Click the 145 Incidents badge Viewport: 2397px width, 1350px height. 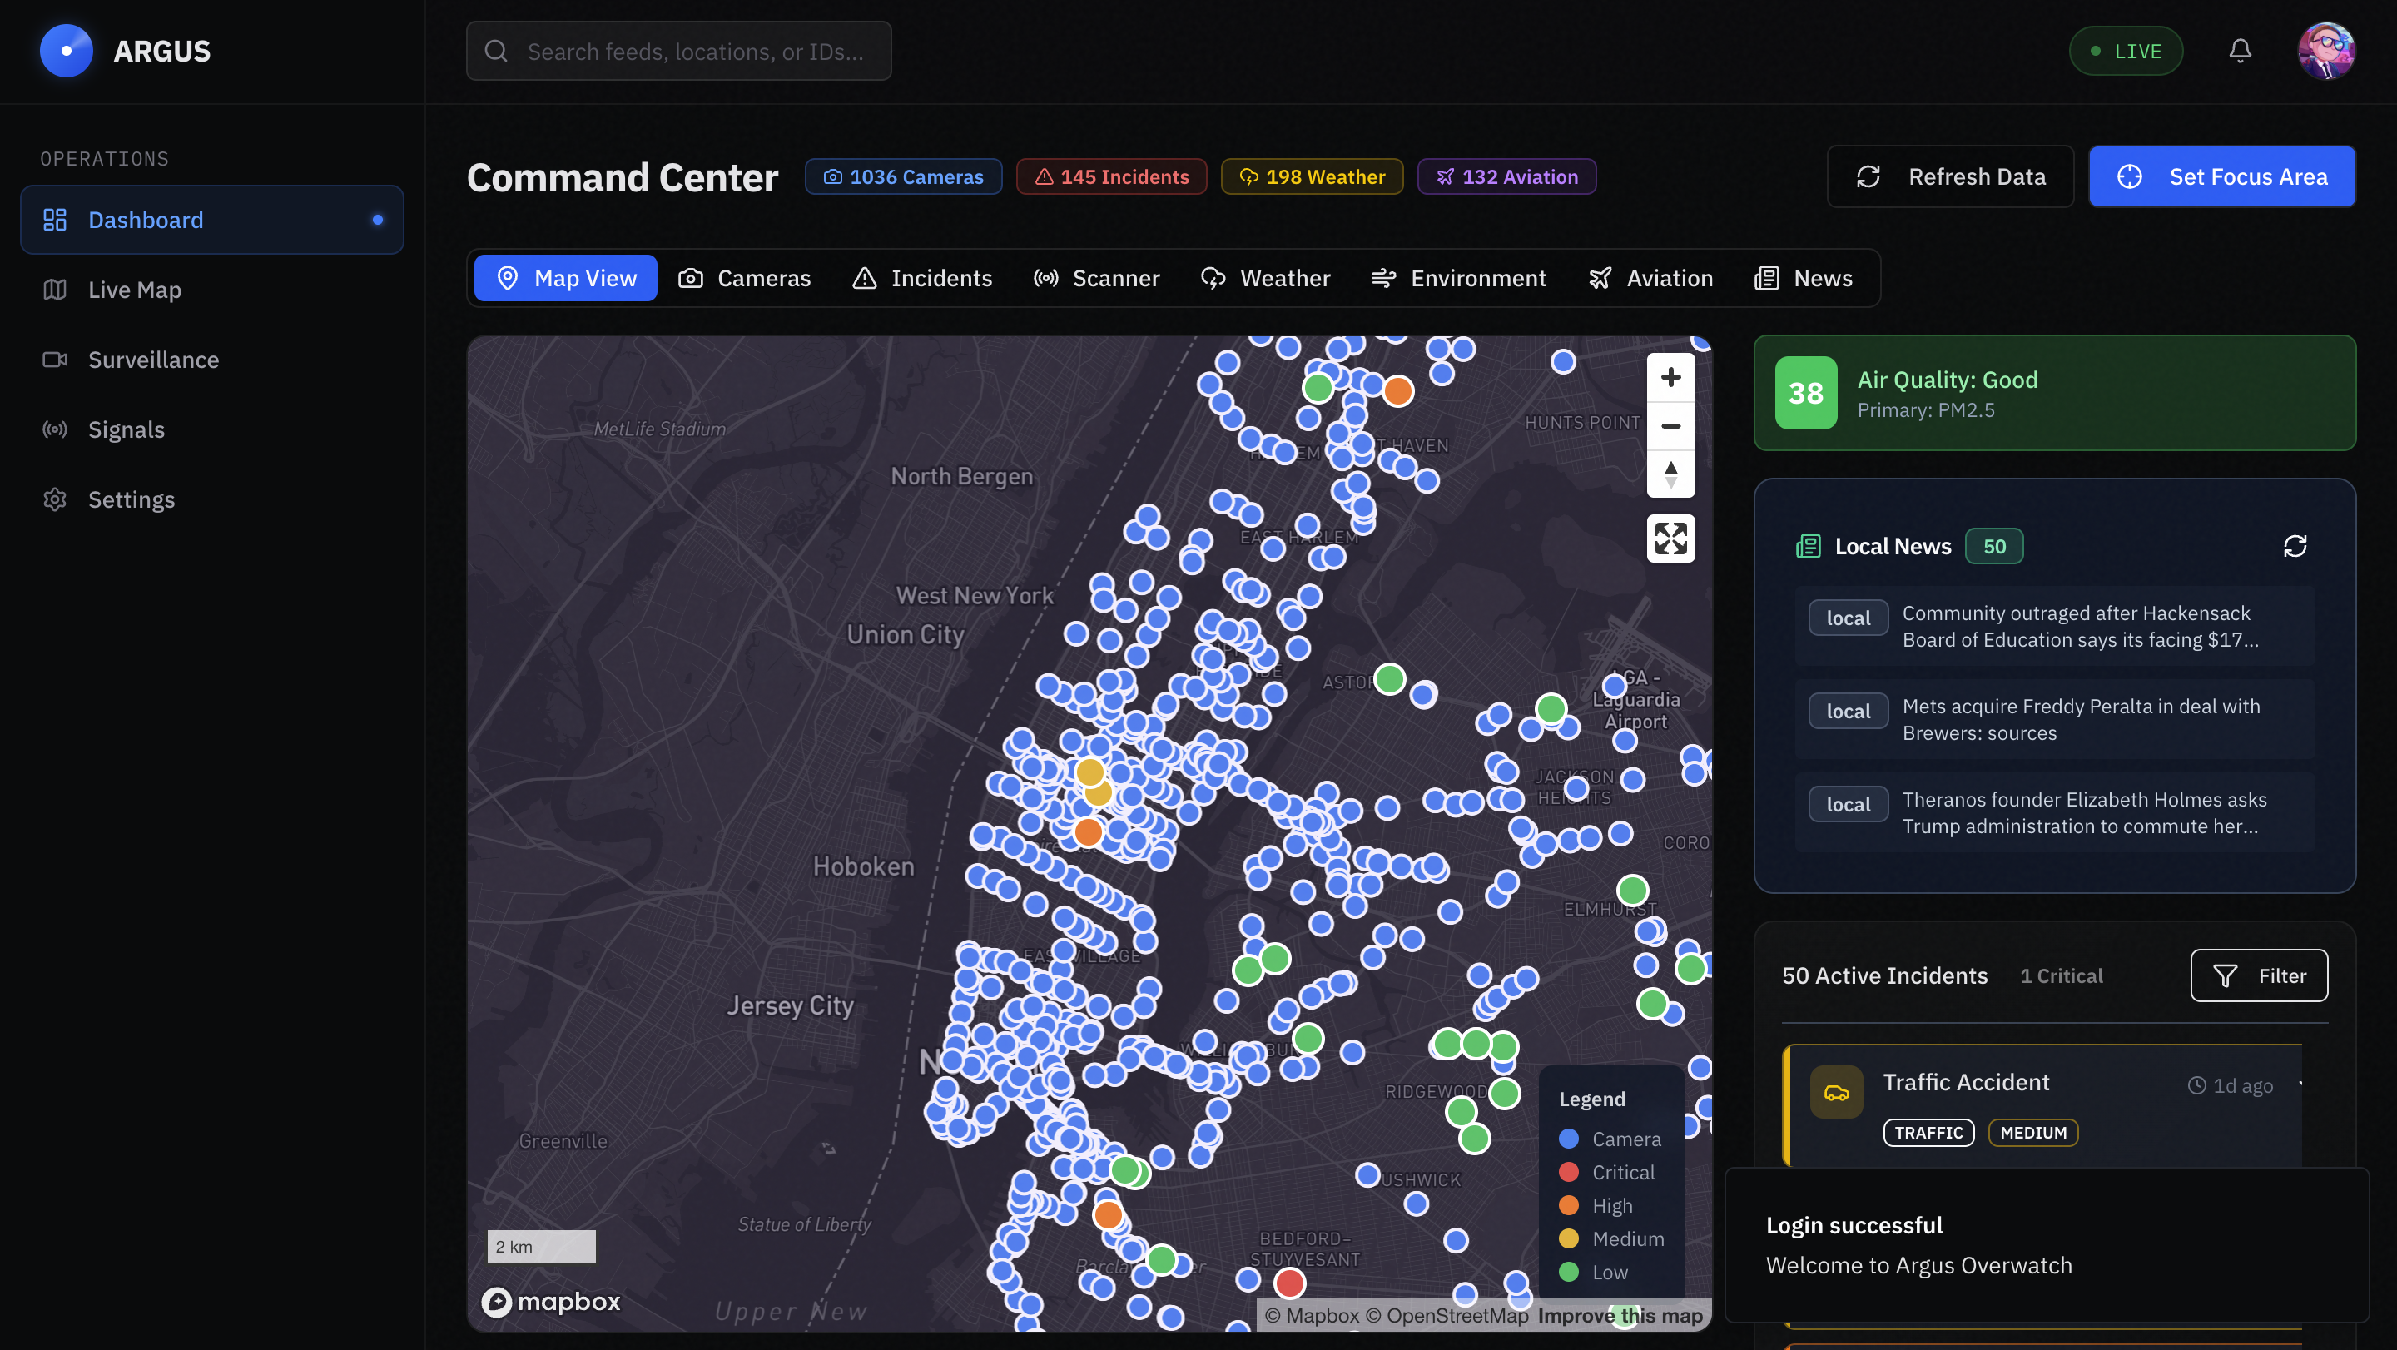(1111, 176)
